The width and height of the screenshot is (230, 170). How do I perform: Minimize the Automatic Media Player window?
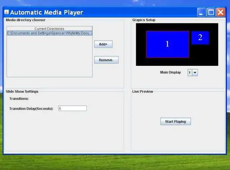click(201, 12)
